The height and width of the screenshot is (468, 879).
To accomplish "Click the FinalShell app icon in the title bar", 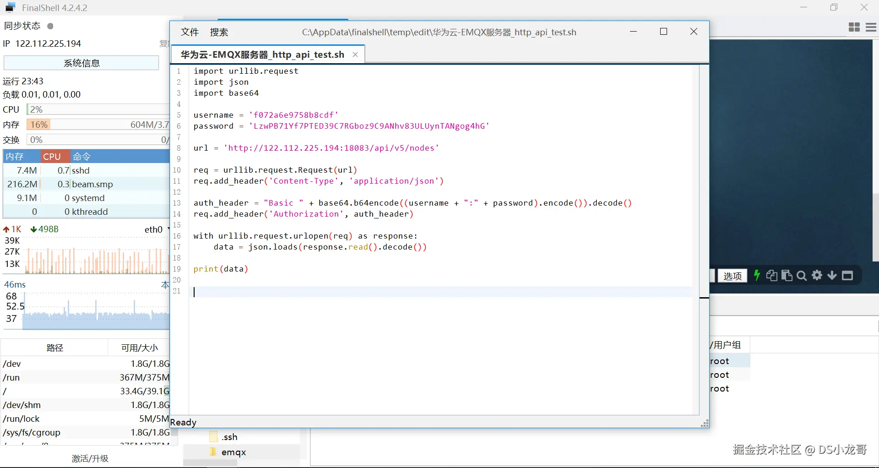I will [10, 8].
